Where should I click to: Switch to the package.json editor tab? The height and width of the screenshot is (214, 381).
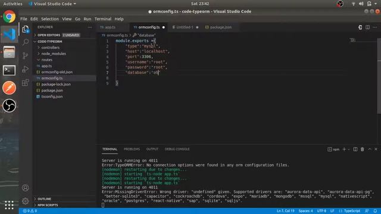(221, 27)
